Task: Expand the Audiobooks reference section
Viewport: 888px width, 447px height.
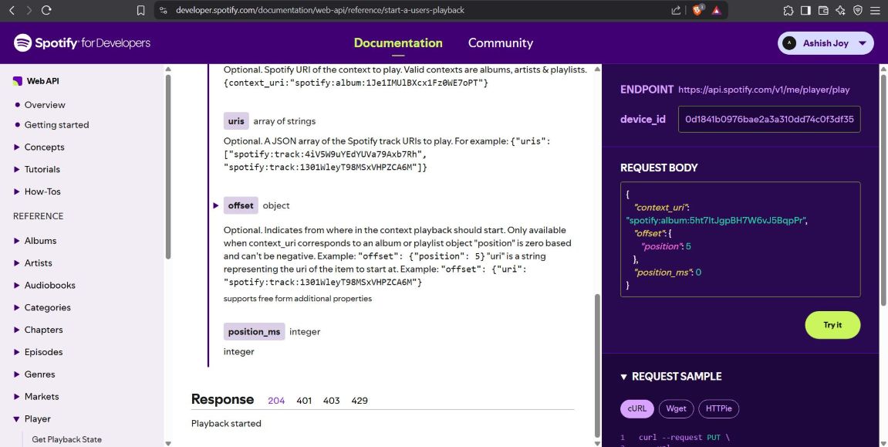Action: 17,286
